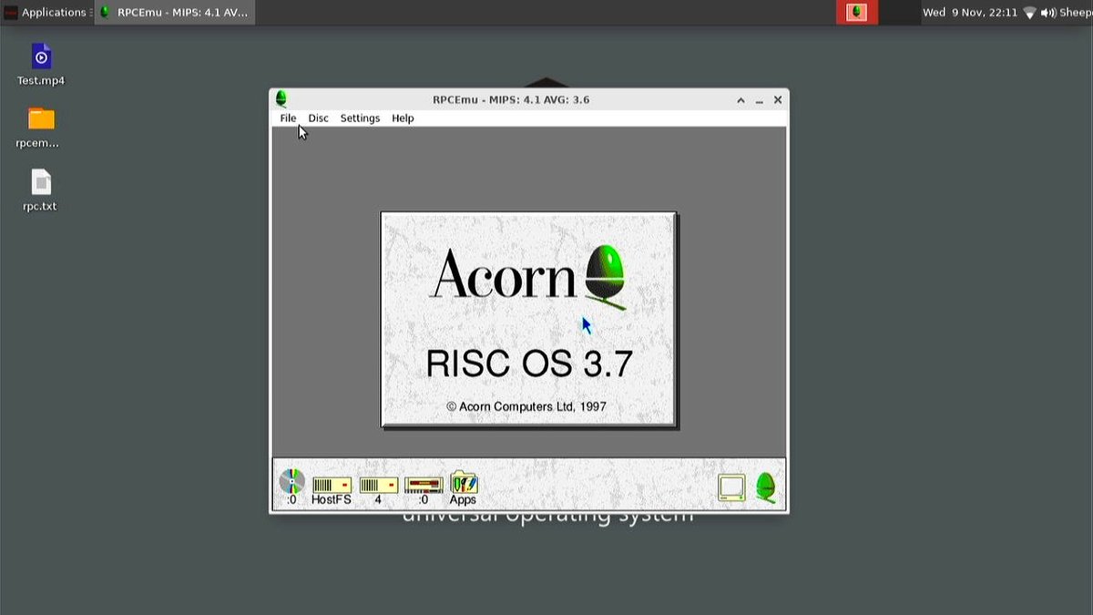Click the CD-ROM drive :0 icon
The width and height of the screenshot is (1093, 615).
click(291, 487)
